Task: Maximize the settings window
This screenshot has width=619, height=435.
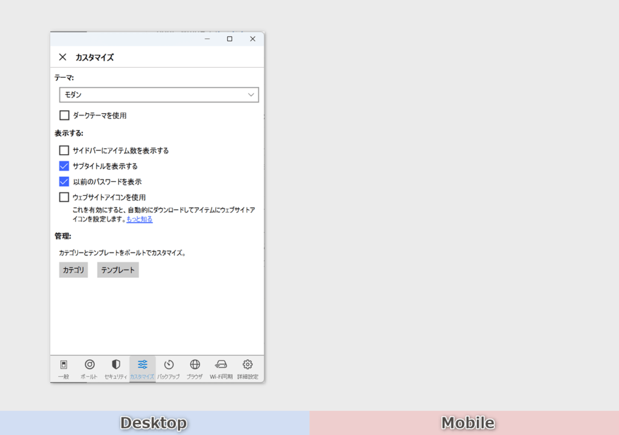Action: [230, 39]
